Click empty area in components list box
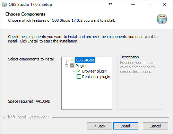173x134 pixels. (87, 94)
